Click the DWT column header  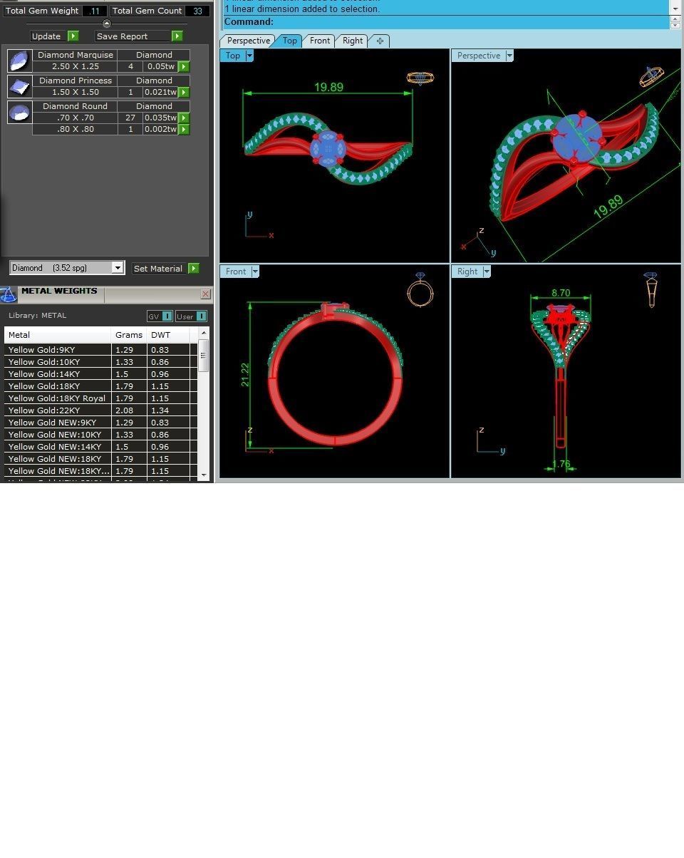(169, 334)
